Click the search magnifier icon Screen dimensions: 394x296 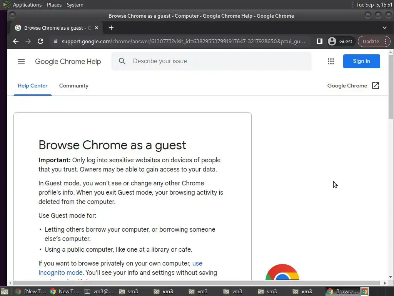pos(122,61)
